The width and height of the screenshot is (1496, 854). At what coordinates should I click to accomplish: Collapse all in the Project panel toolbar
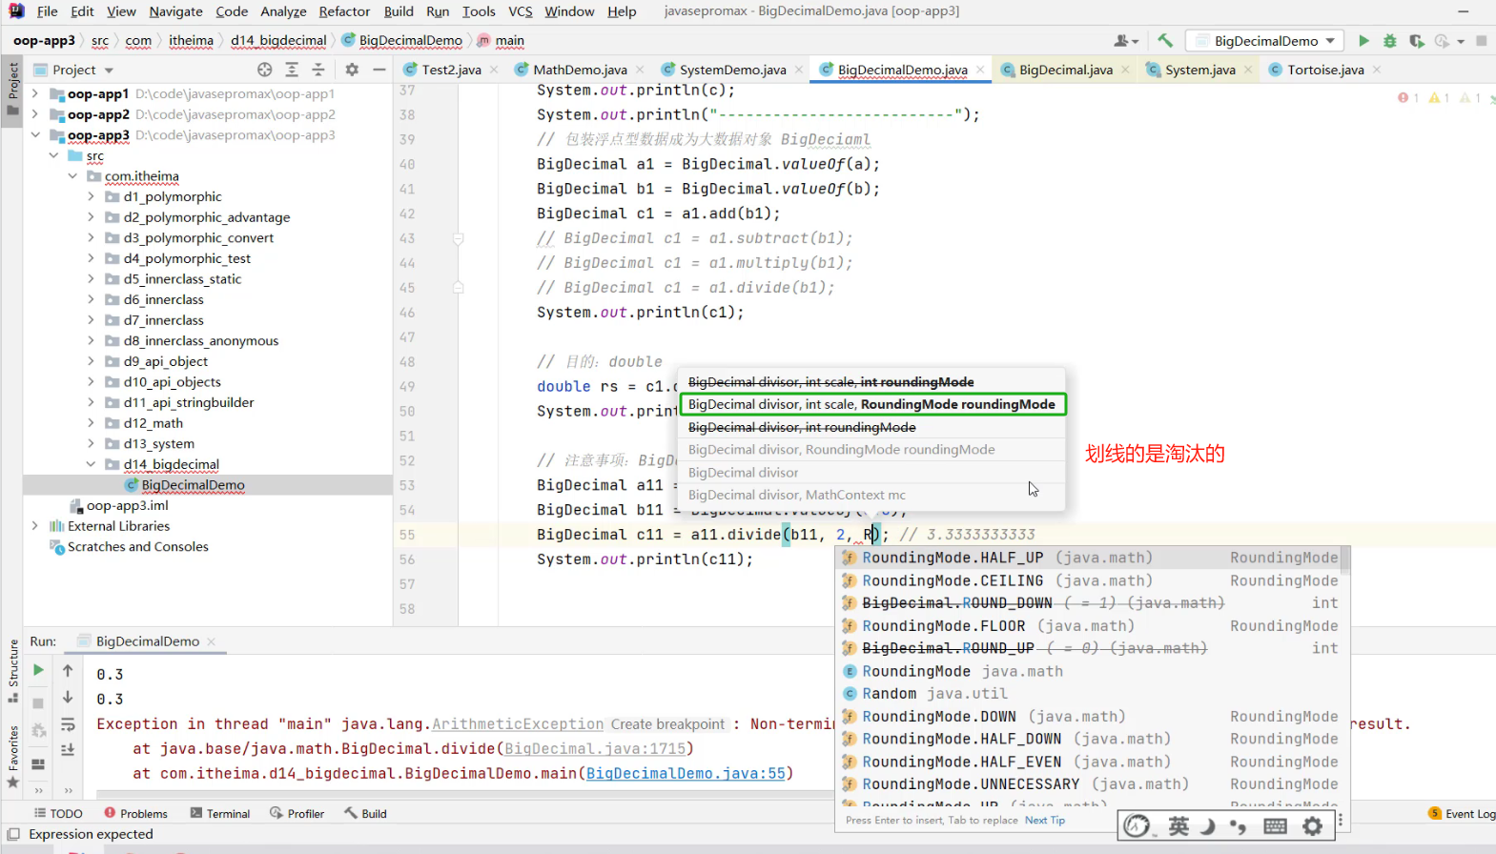click(x=318, y=70)
